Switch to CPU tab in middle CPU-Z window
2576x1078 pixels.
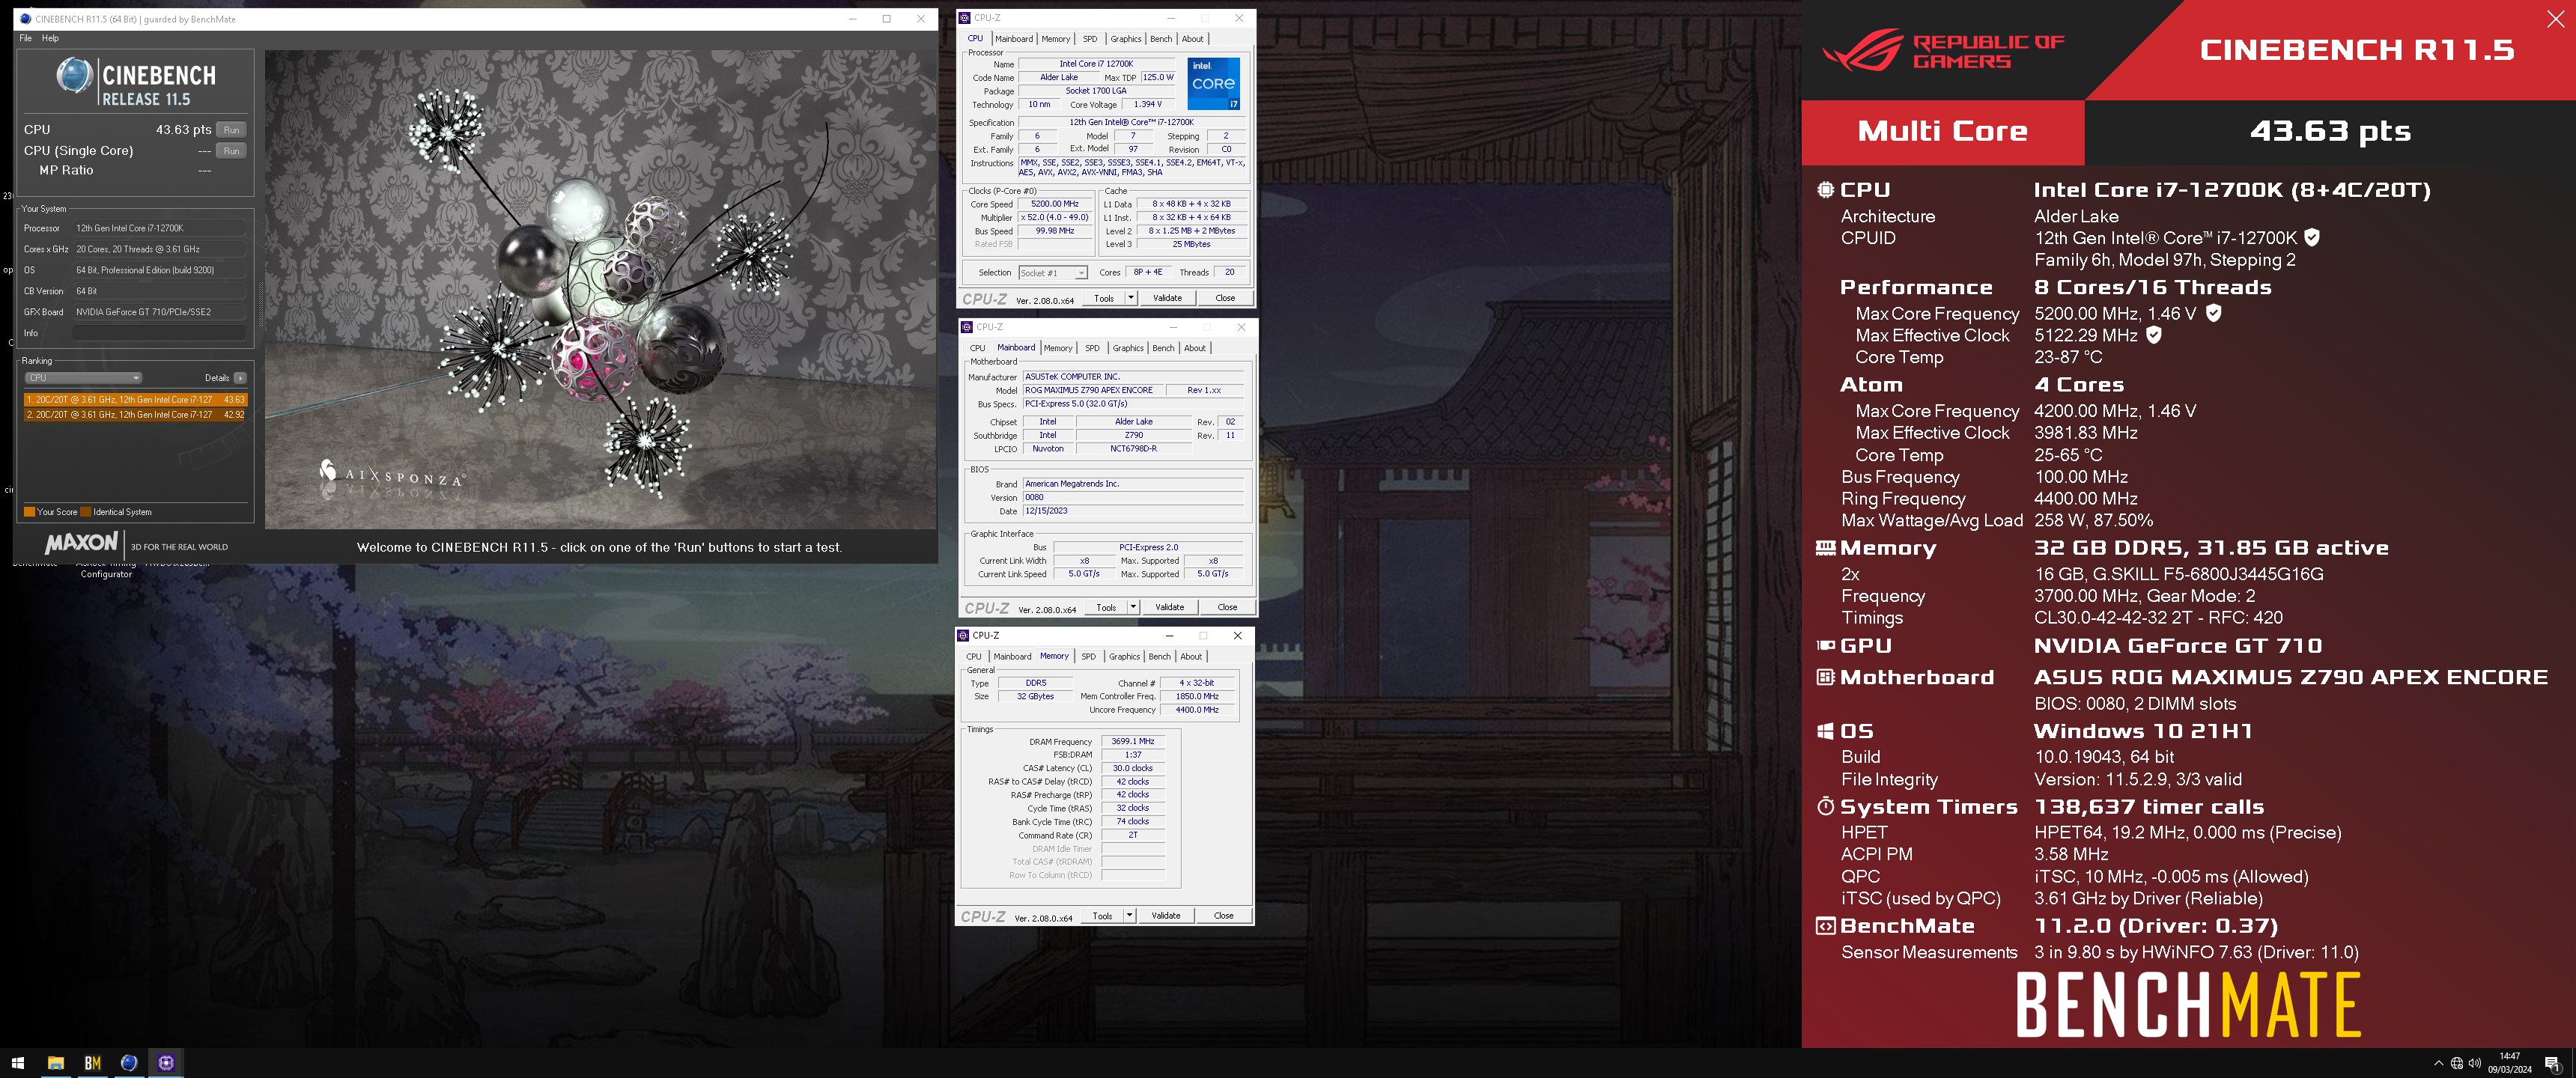(977, 348)
